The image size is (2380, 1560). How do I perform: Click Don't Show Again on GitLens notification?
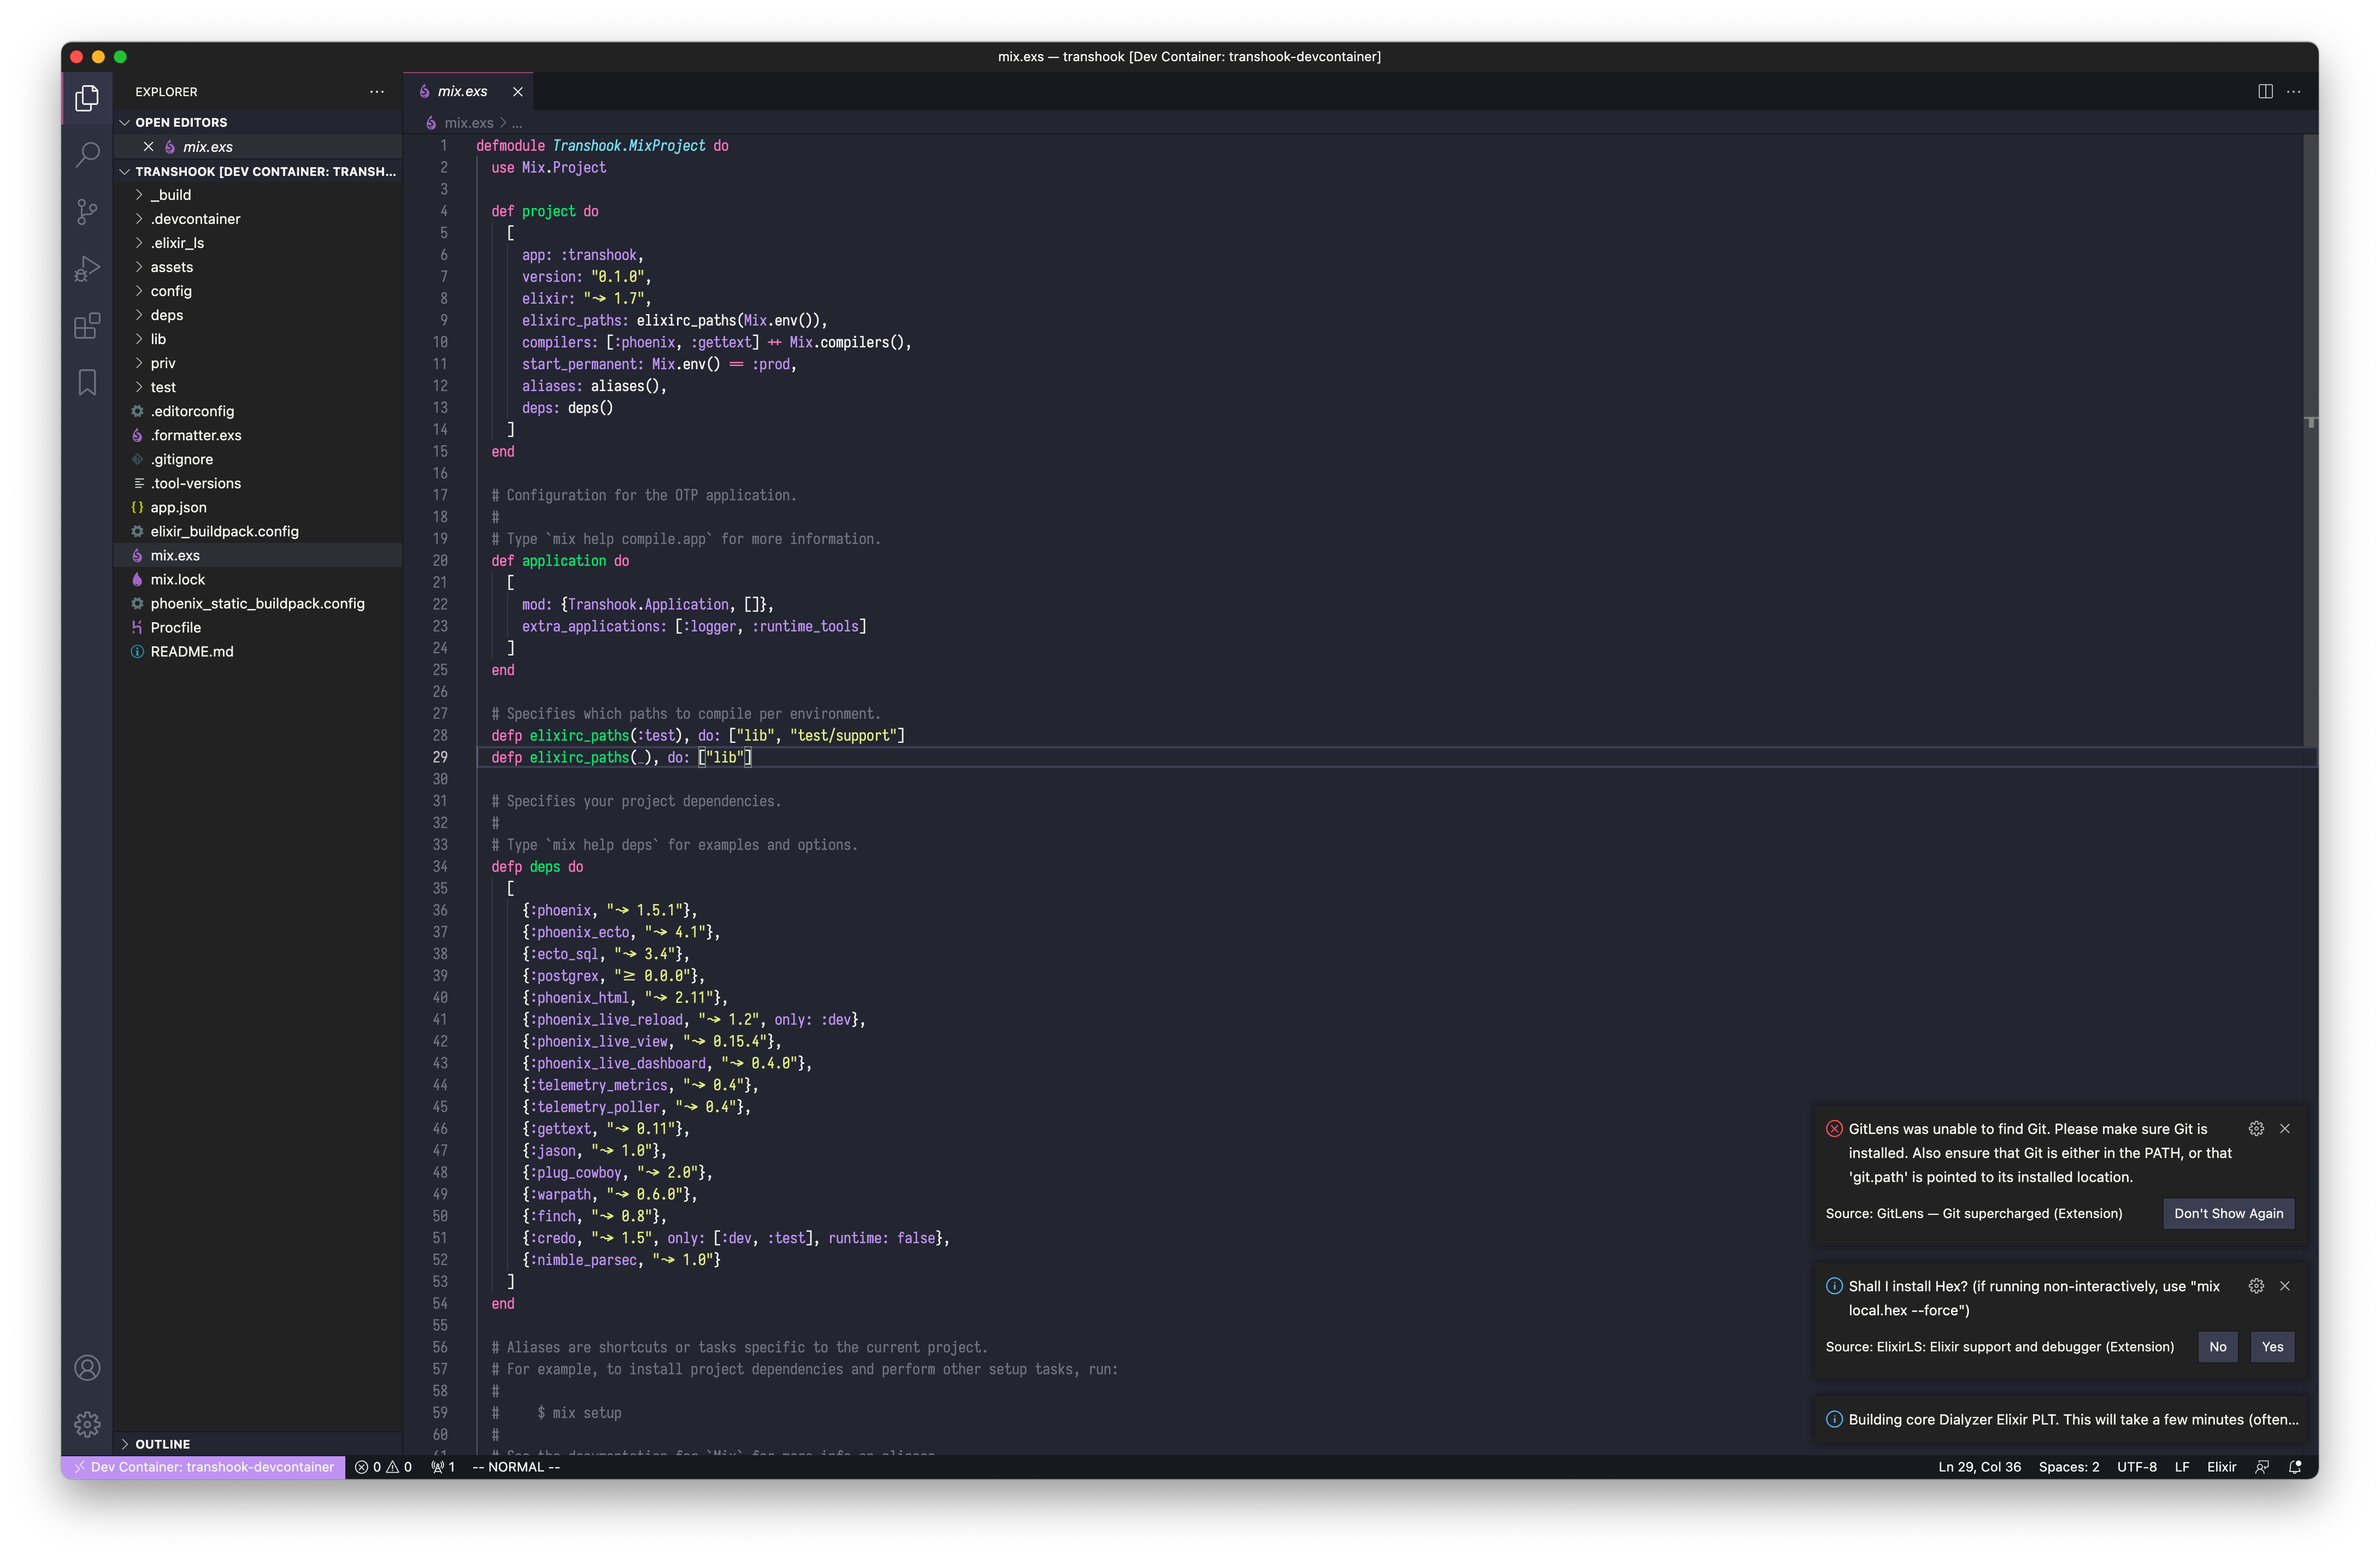point(2228,1213)
